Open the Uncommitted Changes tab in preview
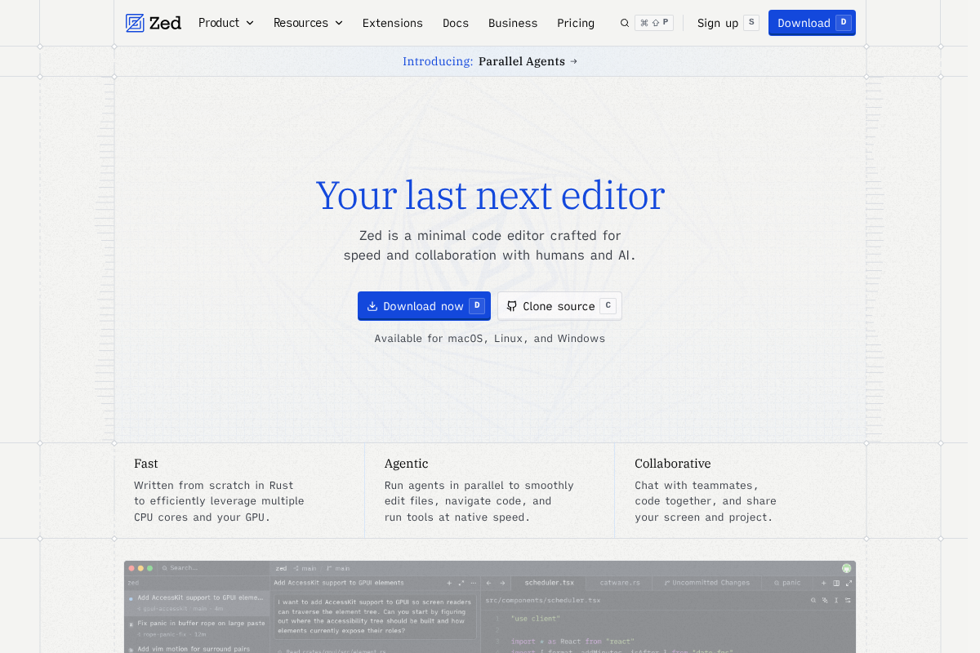Viewport: 980px width, 653px height. pos(707,583)
